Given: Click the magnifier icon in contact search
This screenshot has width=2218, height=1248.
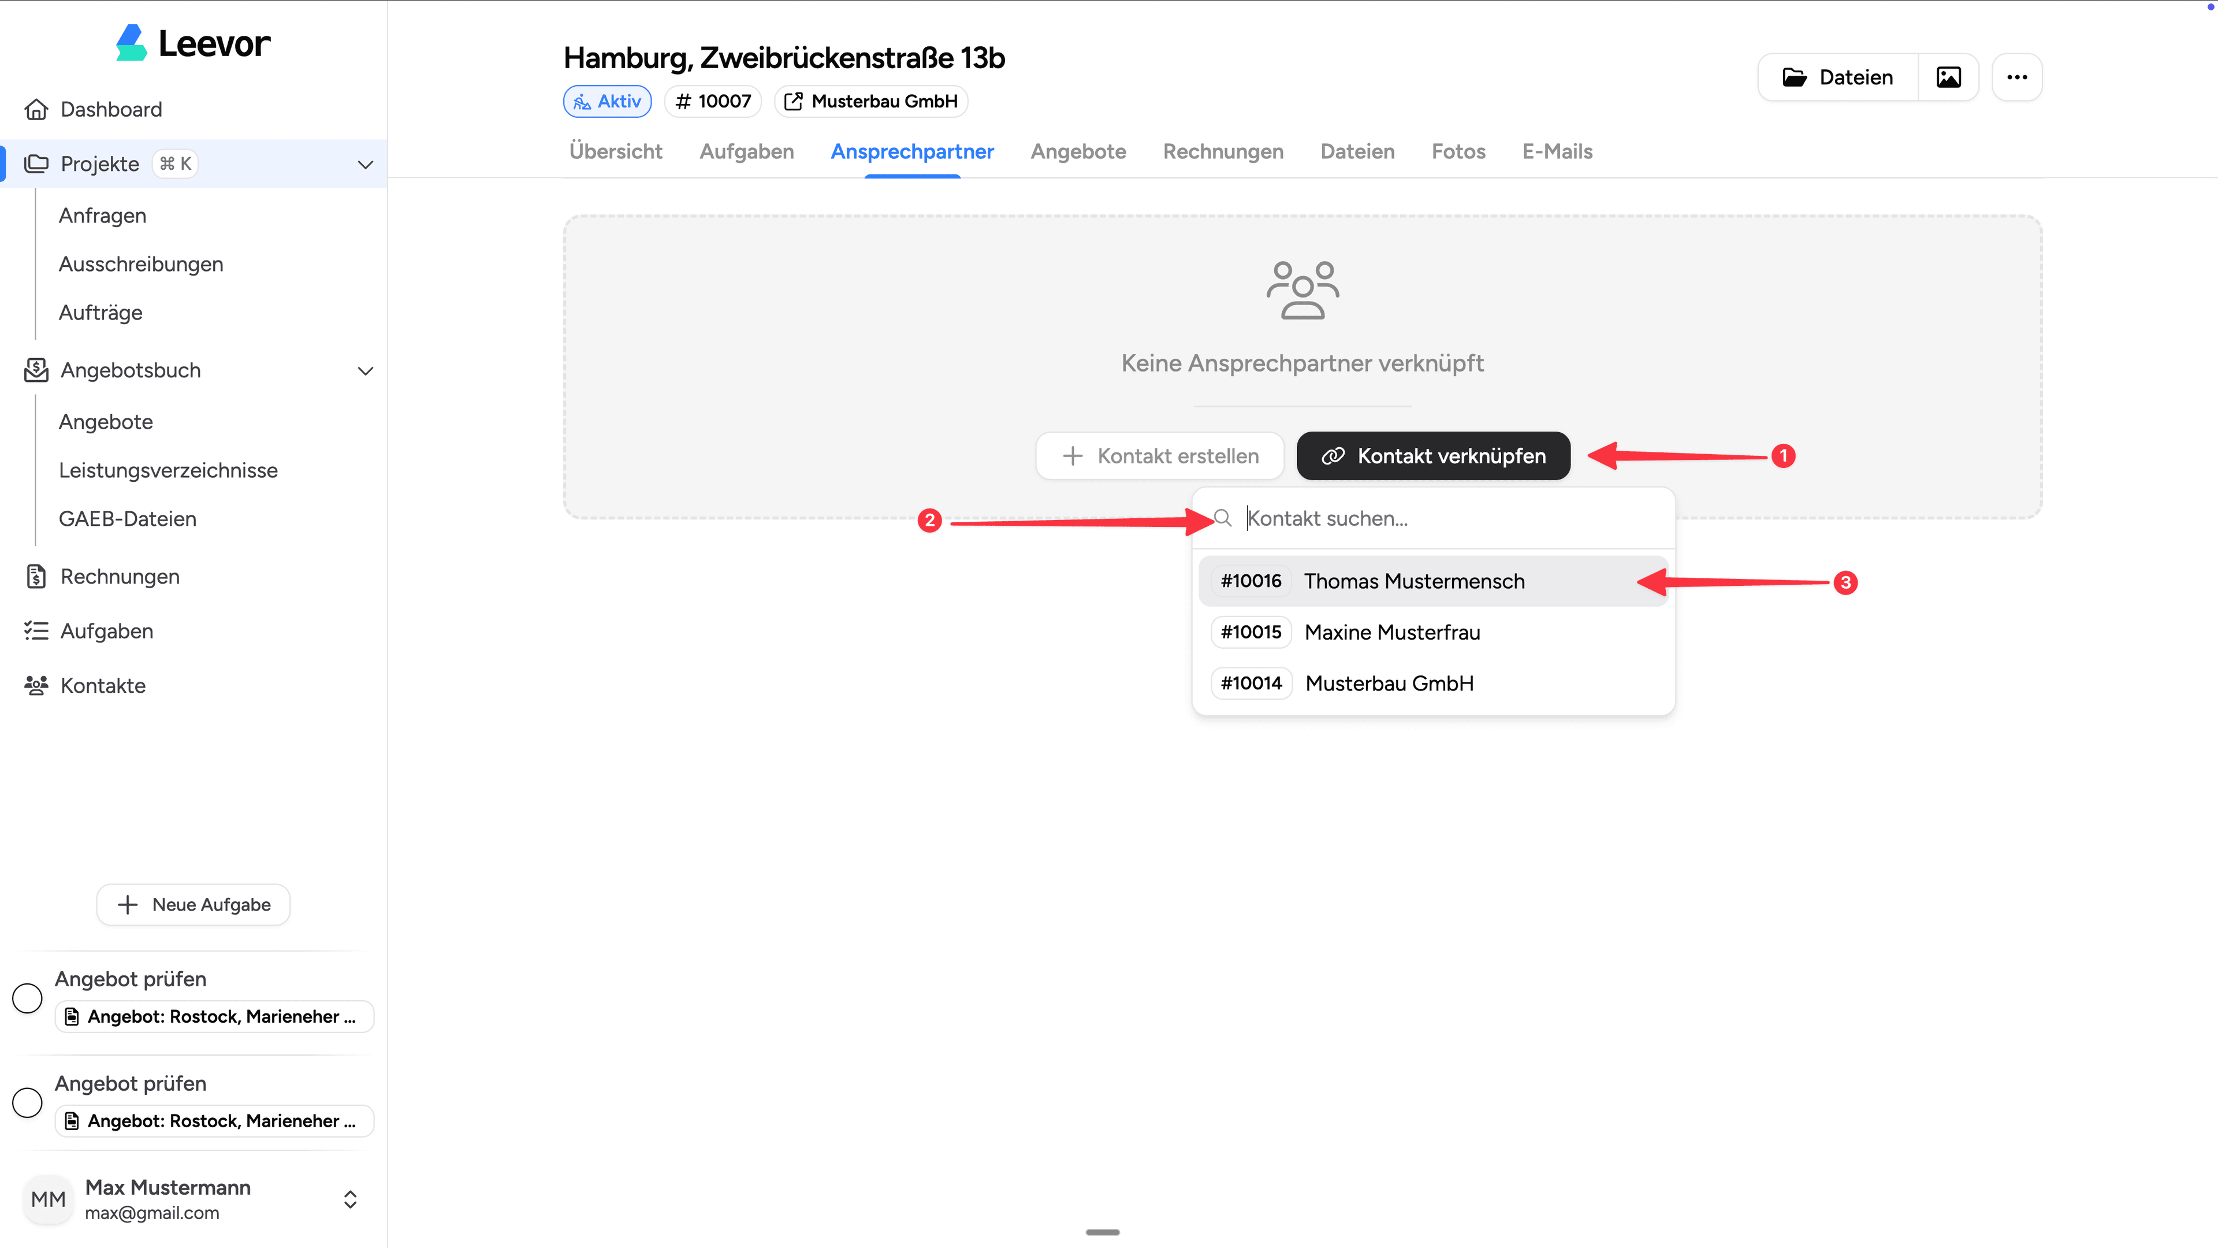Looking at the screenshot, I should [x=1225, y=518].
